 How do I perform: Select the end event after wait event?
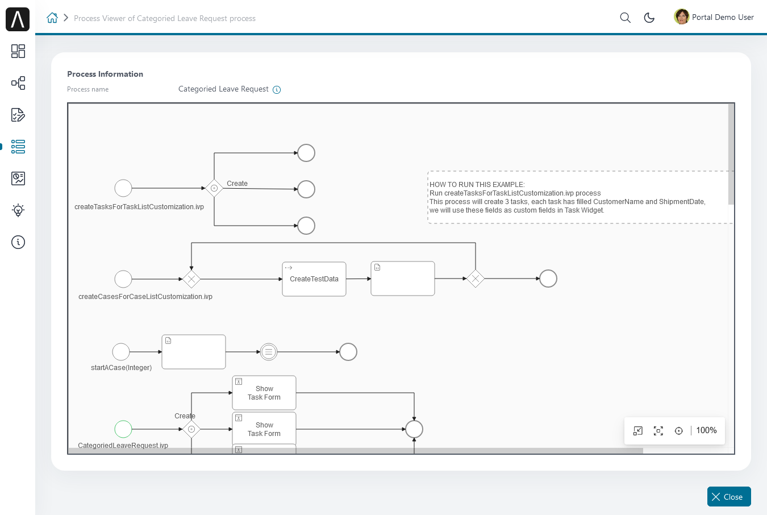348,352
